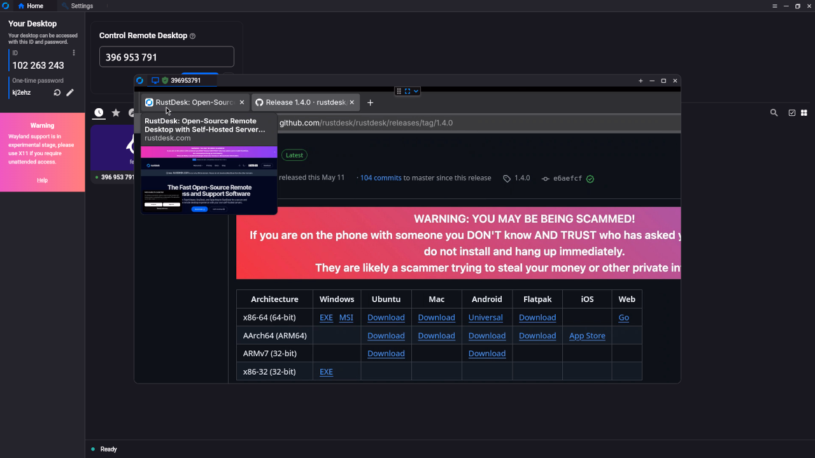Open the Home tab in RustDesk
The image size is (815, 458).
[x=31, y=6]
